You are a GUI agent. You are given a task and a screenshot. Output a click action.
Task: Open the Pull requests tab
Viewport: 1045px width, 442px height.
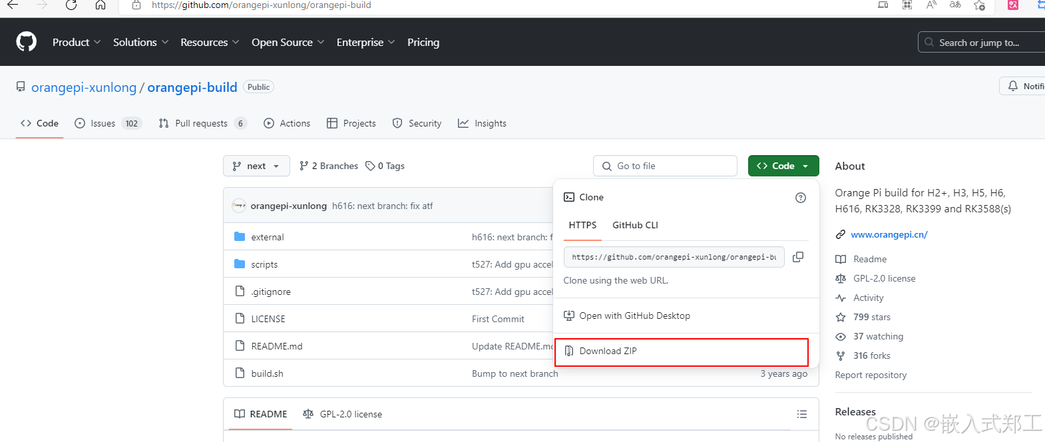pyautogui.click(x=203, y=123)
